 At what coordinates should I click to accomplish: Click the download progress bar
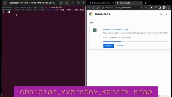pyautogui.click(x=136, y=41)
